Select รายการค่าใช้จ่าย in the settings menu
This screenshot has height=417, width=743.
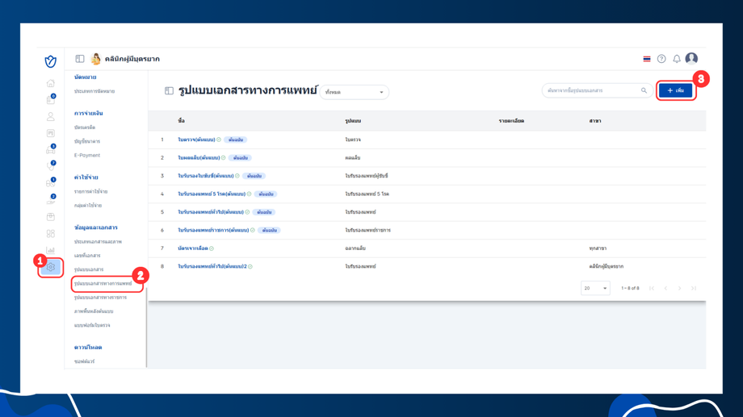pos(91,192)
